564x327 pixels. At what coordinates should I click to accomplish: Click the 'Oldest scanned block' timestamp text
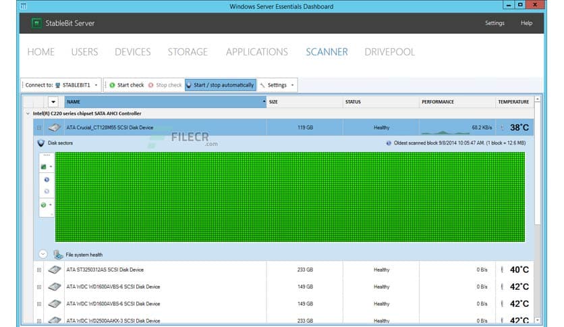(459, 143)
